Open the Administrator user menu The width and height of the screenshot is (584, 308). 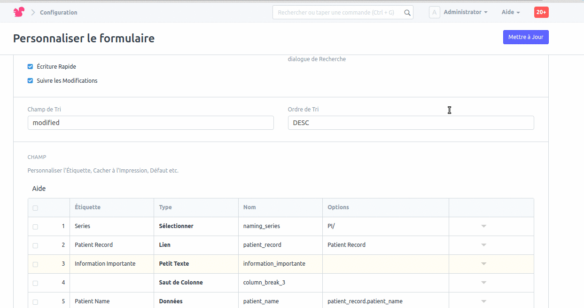click(465, 12)
